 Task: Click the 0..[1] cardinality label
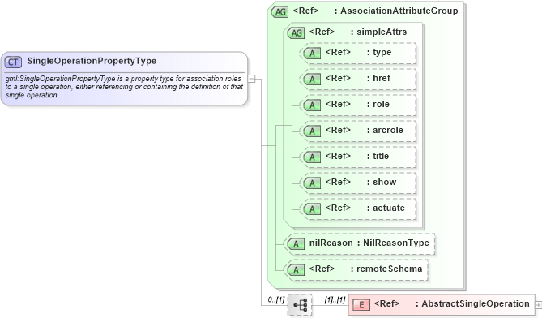275,299
